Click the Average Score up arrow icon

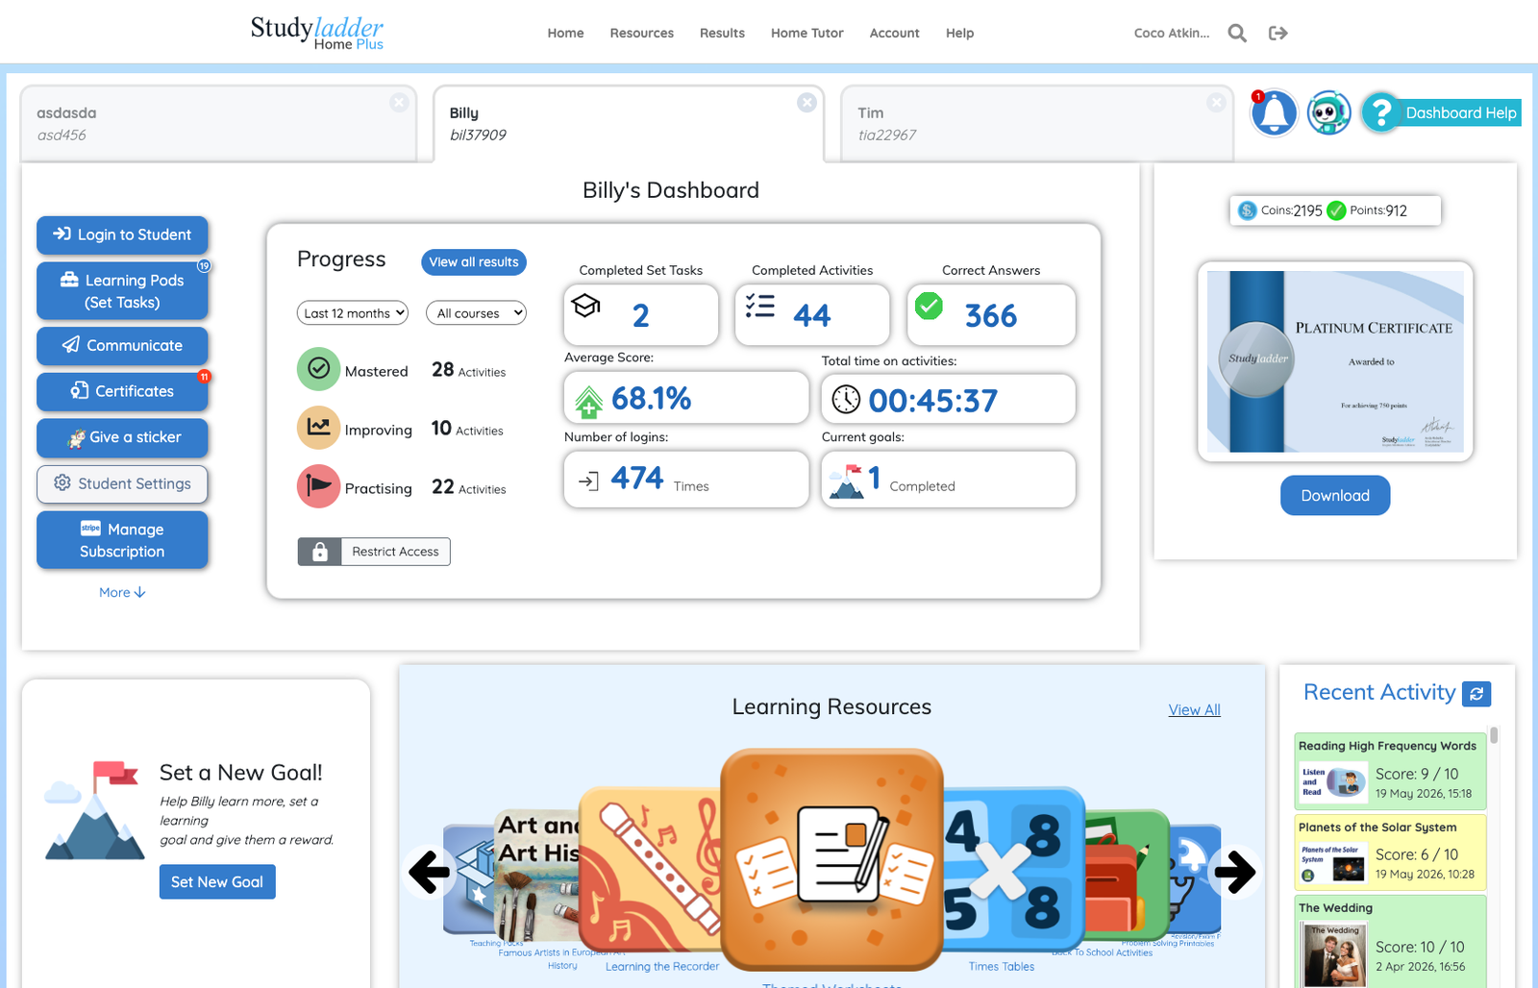point(588,403)
